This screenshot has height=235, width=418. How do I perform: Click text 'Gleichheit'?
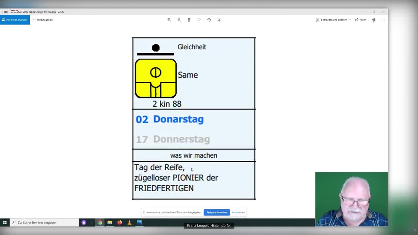(192, 47)
